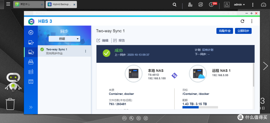Image resolution: width=270 pixels, height=123 pixels.
Task: Switch to the 帮助中心 taskbar tab
Action: tap(29, 4)
